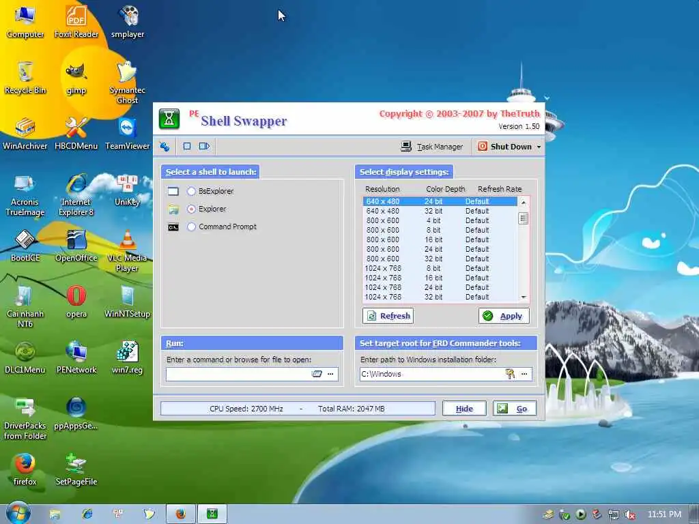Screen dimensions: 699x524
Task: Select Command Prompt shell option
Action: [192, 227]
